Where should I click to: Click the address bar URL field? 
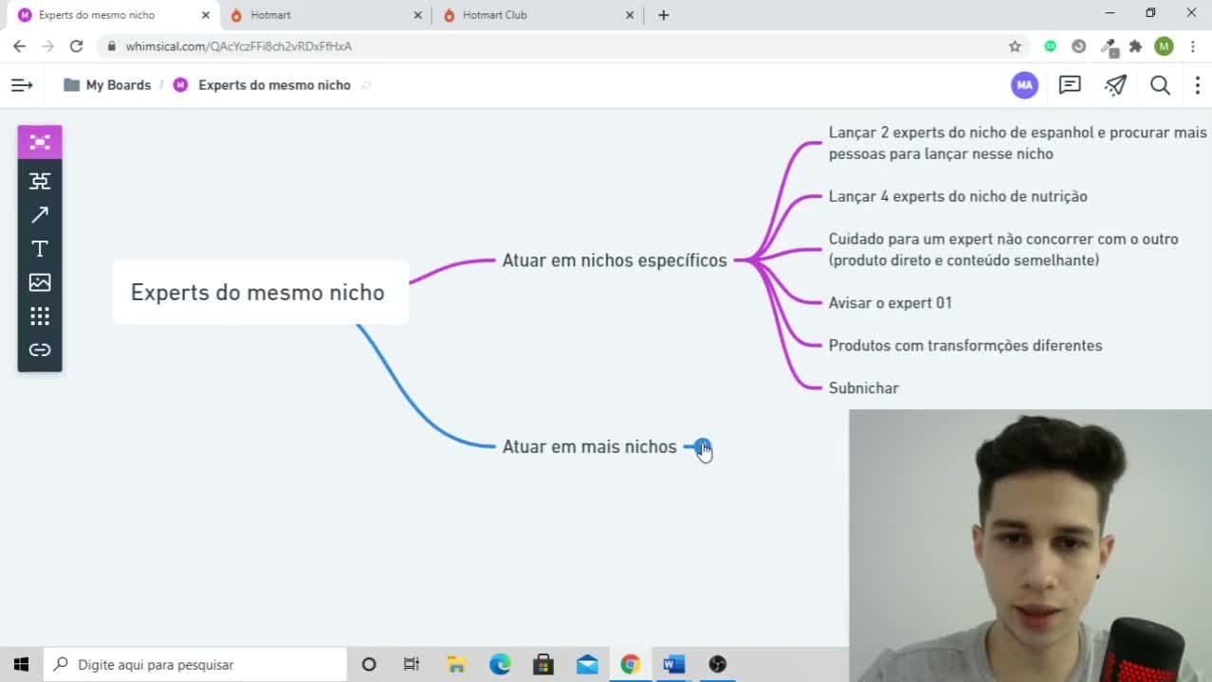coord(550,46)
